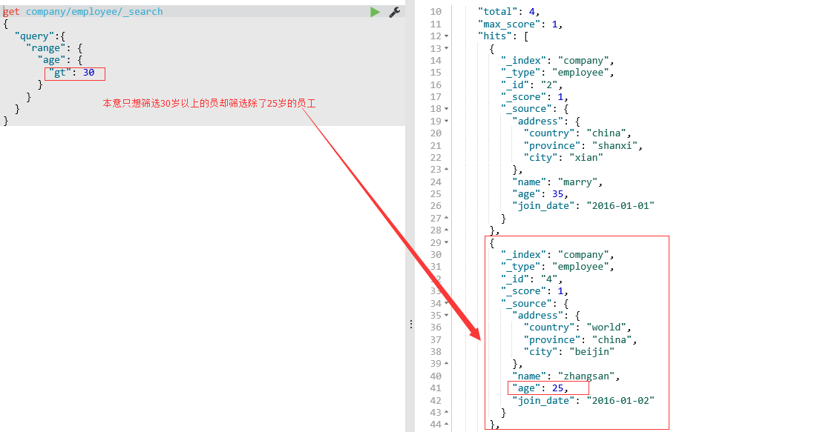Click the "name": "marry" line

pyautogui.click(x=557, y=182)
